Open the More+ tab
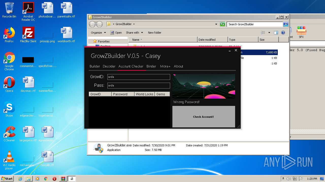 pos(165,66)
